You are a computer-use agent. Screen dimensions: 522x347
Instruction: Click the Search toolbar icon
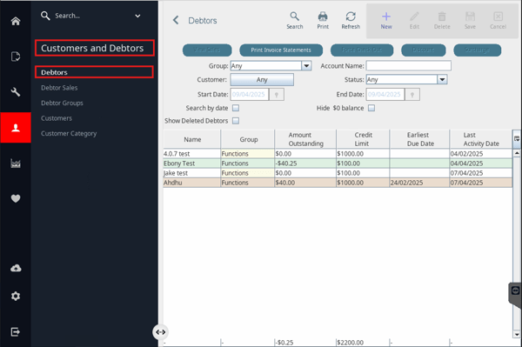[295, 21]
